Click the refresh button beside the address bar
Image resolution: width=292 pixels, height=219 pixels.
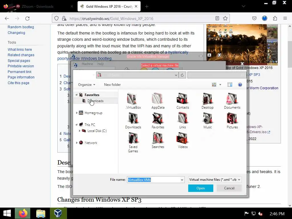click(x=182, y=75)
